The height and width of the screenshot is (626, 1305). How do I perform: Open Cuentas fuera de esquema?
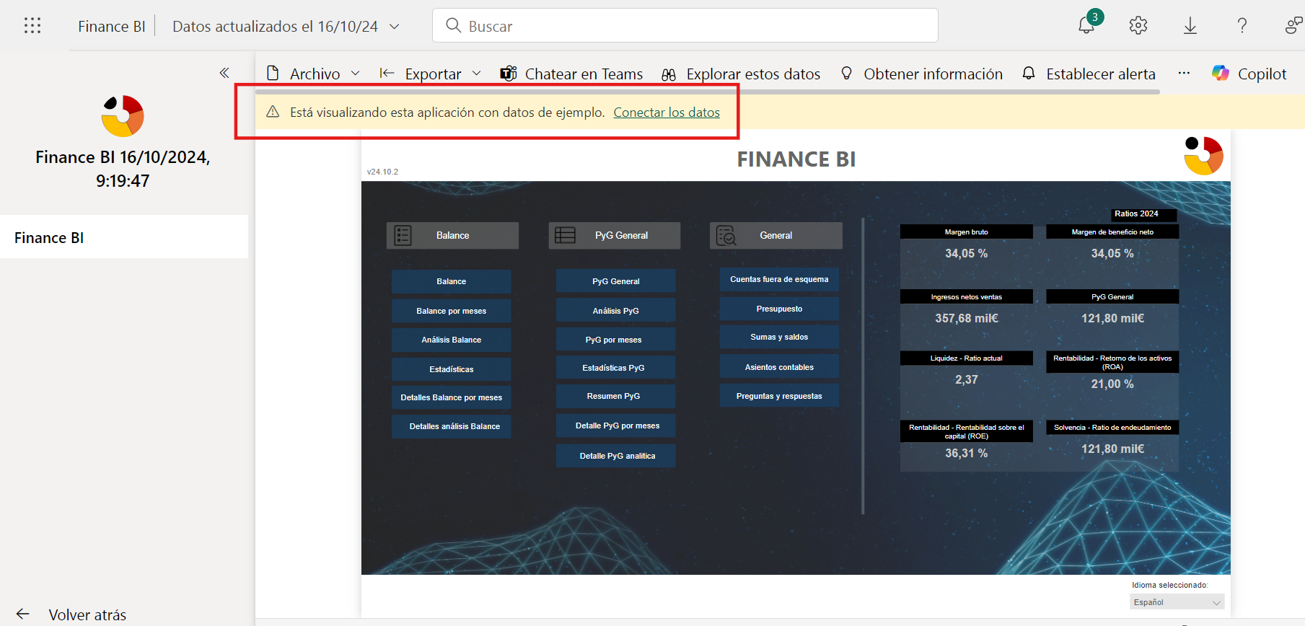pyautogui.click(x=779, y=279)
